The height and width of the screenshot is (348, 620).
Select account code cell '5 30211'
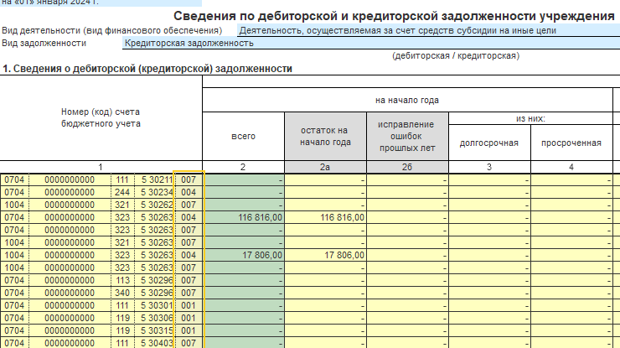tap(154, 179)
